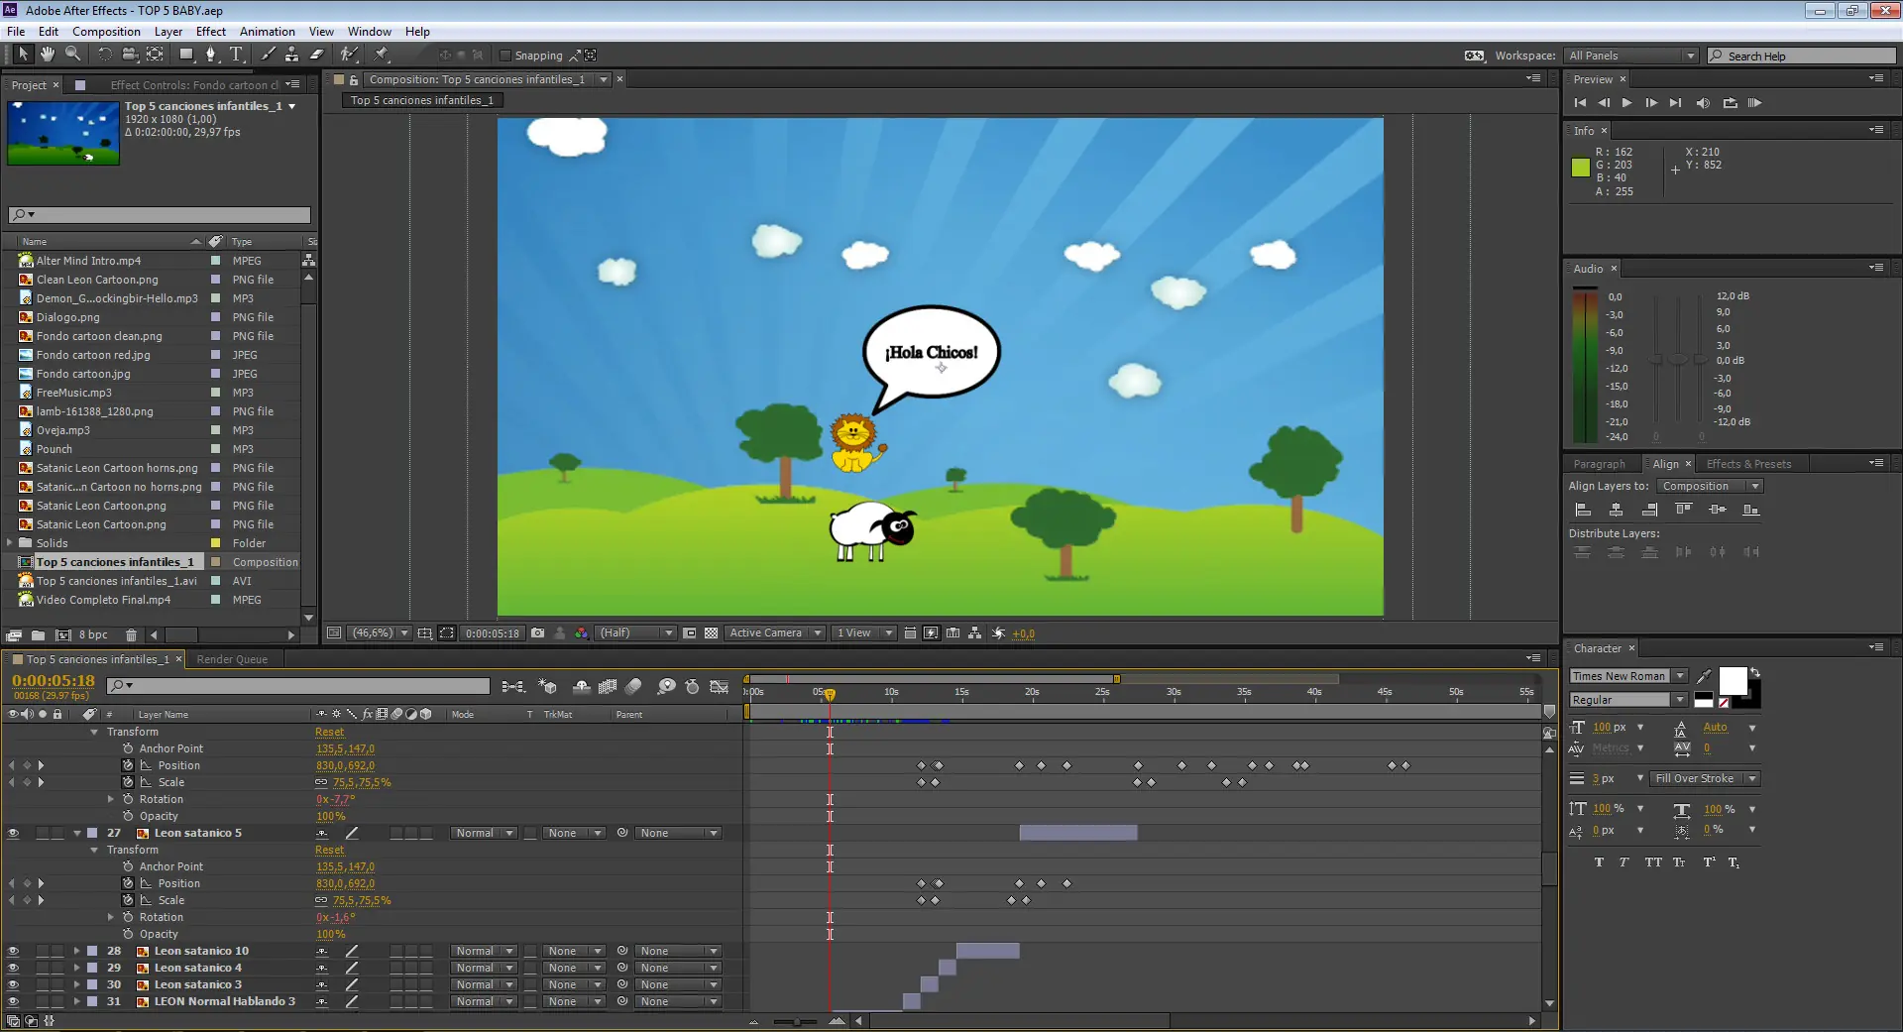Open magnification ratio dropdown 46,6%

(x=380, y=633)
